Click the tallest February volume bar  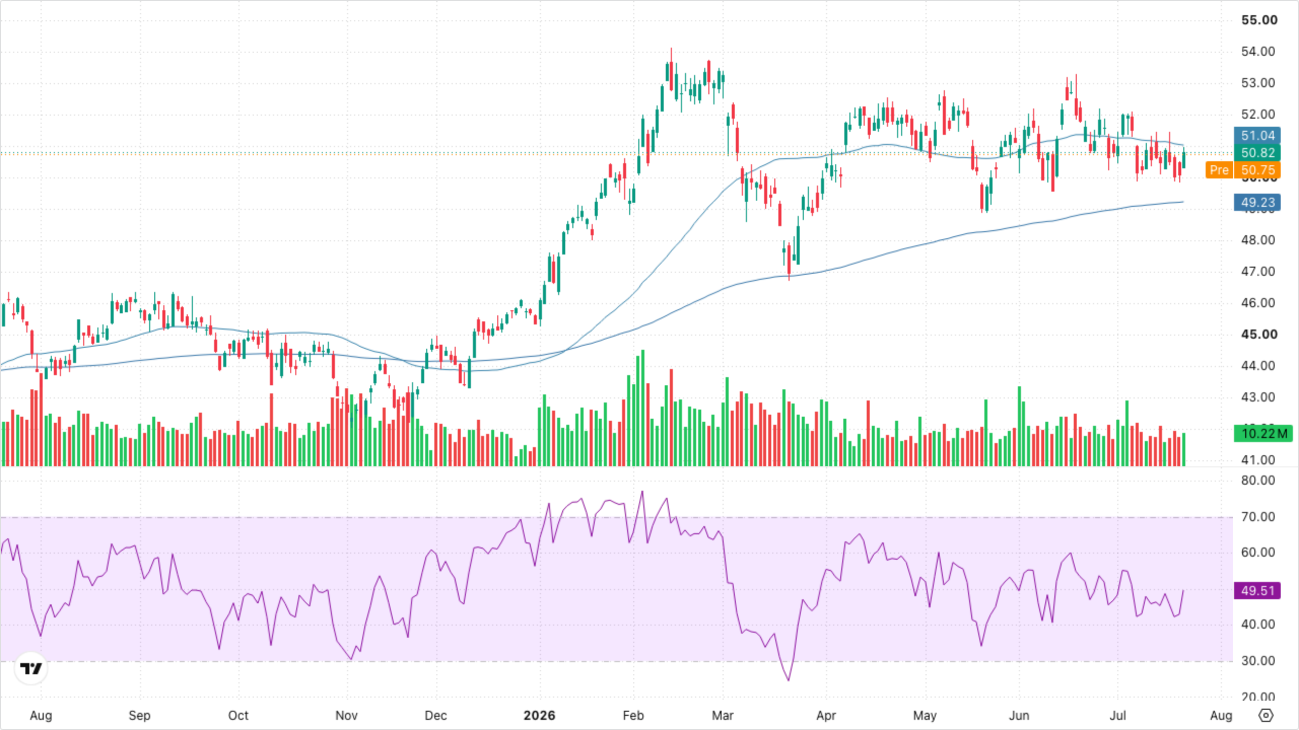tap(643, 408)
